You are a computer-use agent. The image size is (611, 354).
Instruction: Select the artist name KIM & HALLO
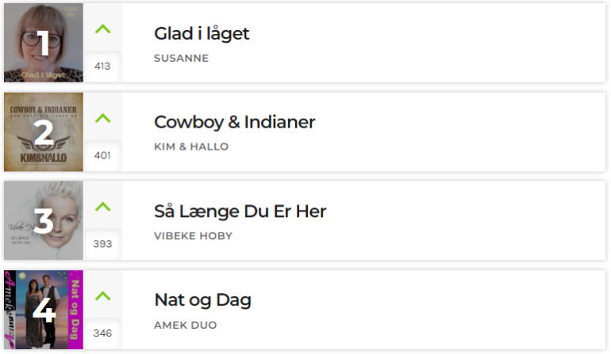[191, 147]
